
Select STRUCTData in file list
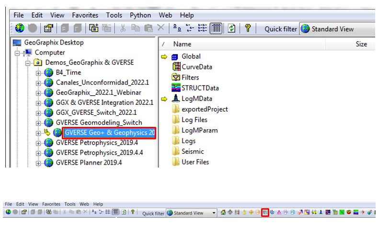200,88
